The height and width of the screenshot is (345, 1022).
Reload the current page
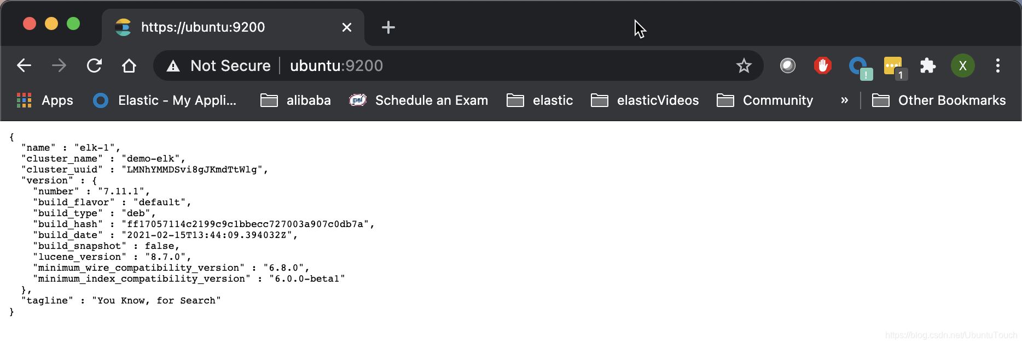click(x=94, y=66)
